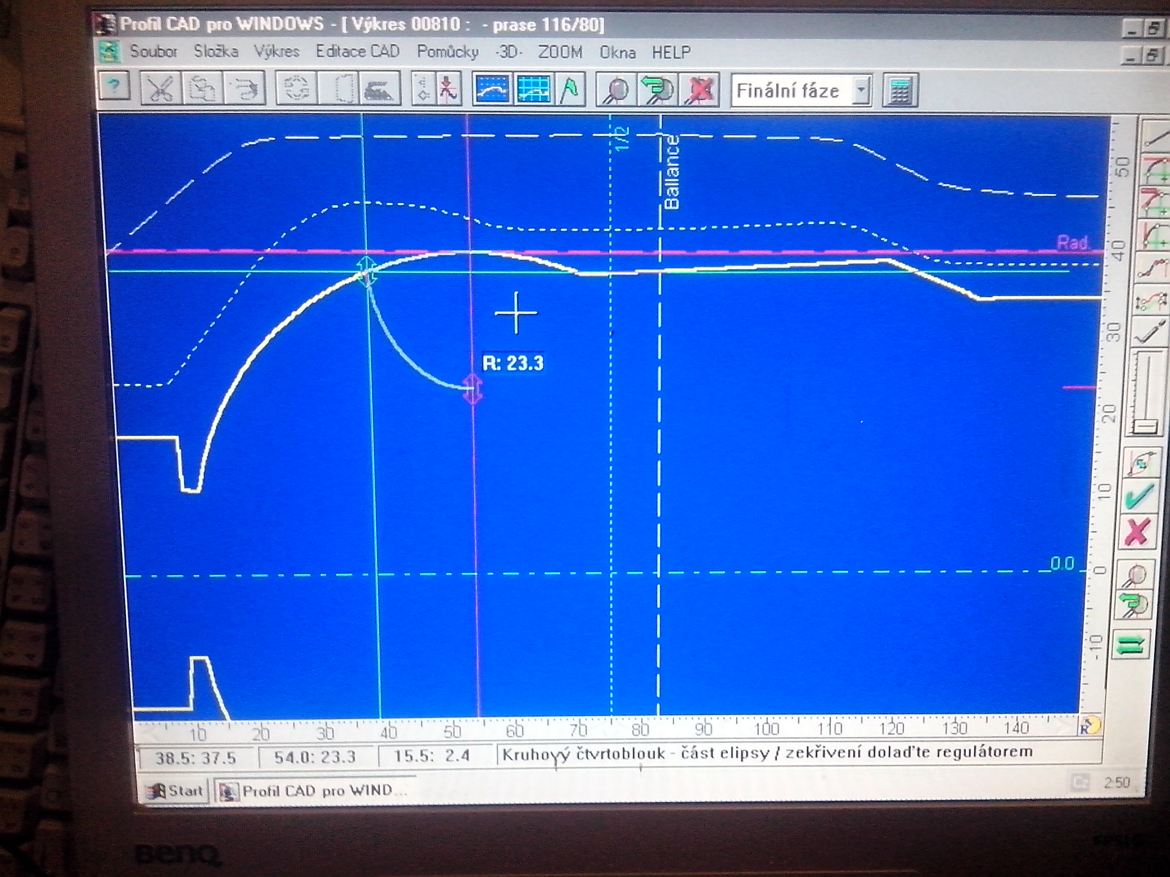Click Profil CAD pro WINDOWS taskbar button

315,791
